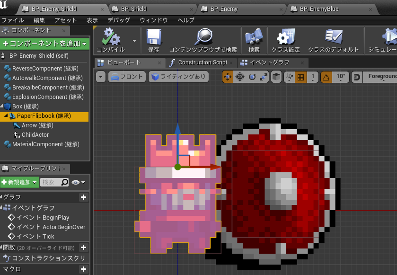Toggle rotation snapping angle icon
397x275 pixels.
[x=326, y=77]
